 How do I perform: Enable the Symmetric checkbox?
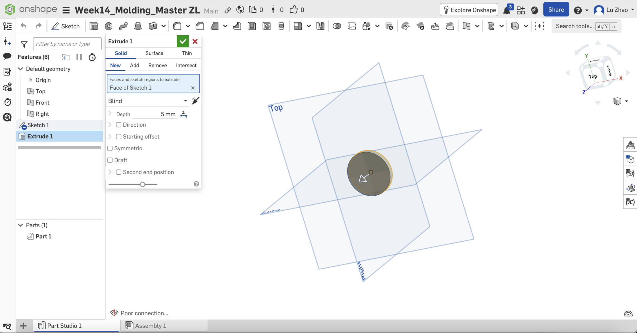pyautogui.click(x=110, y=148)
